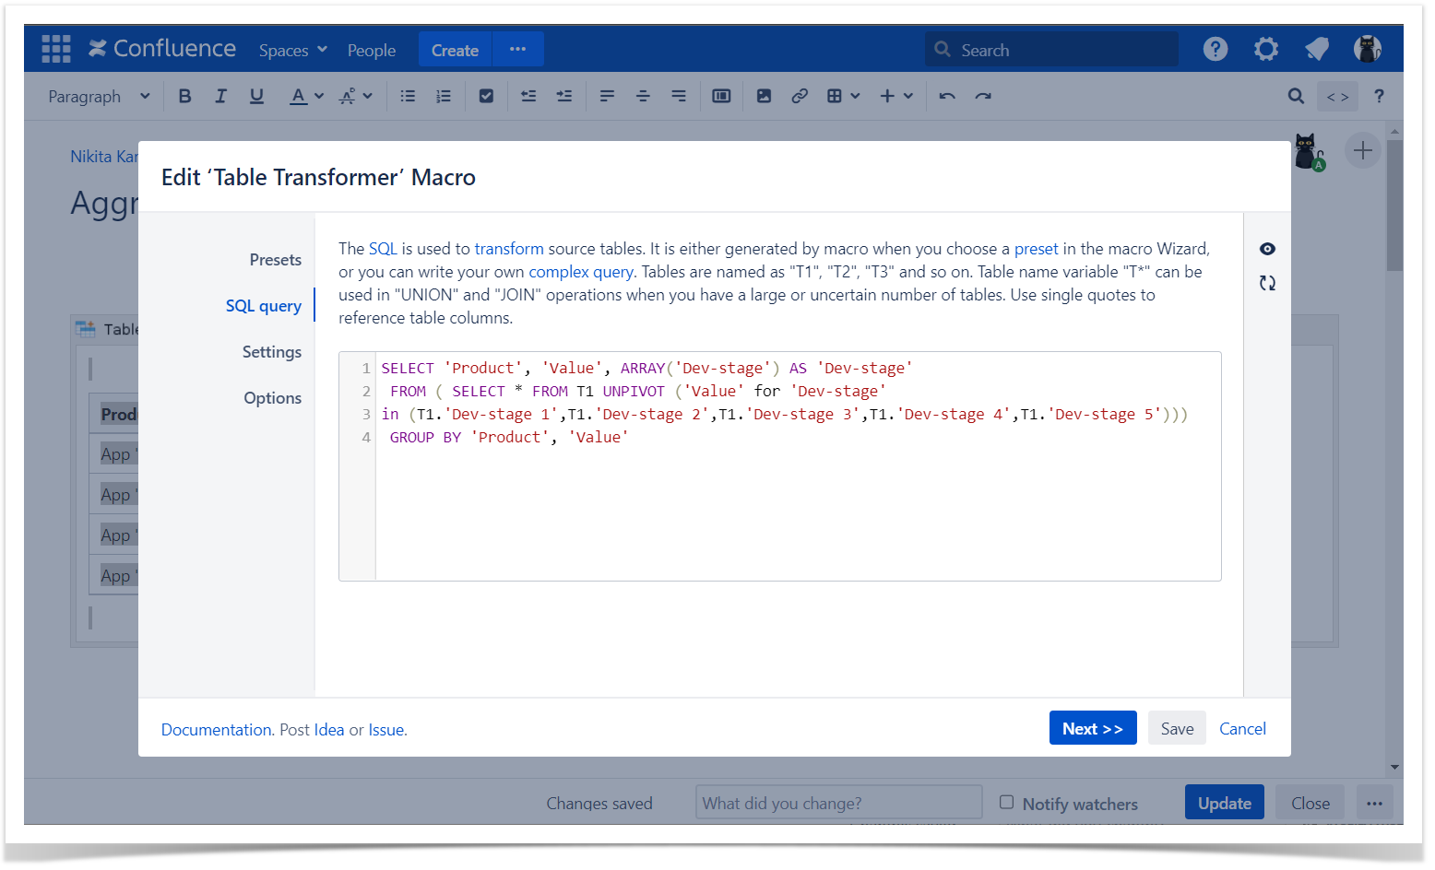Image resolution: width=1435 pixels, height=870 pixels.
Task: Open the Spaces dropdown menu
Action: pos(292,50)
